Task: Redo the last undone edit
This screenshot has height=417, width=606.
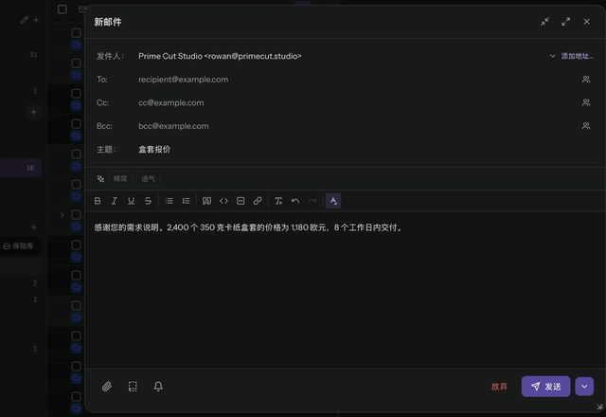Action: coord(312,201)
